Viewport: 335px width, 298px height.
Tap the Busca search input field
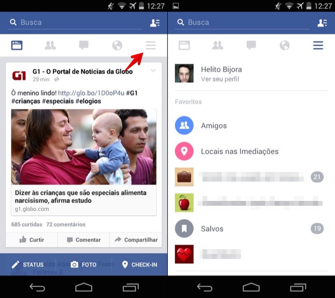point(68,23)
